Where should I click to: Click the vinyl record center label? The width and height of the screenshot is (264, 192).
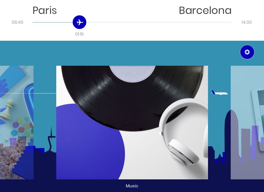132,74
